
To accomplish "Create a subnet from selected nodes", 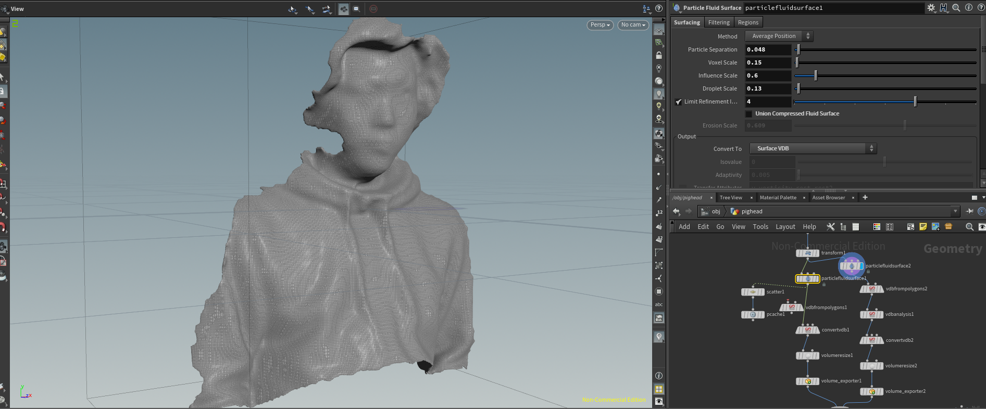I will coord(948,227).
